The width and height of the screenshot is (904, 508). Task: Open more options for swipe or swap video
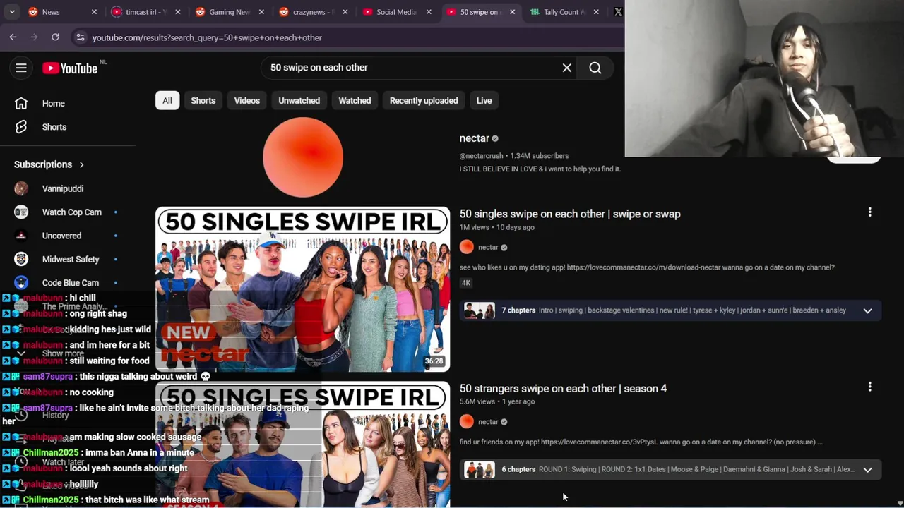pos(869,212)
